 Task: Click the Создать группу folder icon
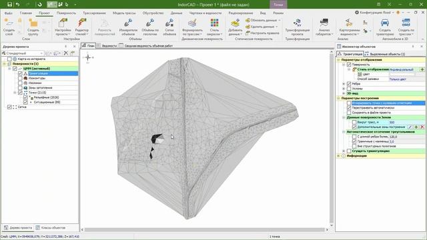tap(33, 23)
